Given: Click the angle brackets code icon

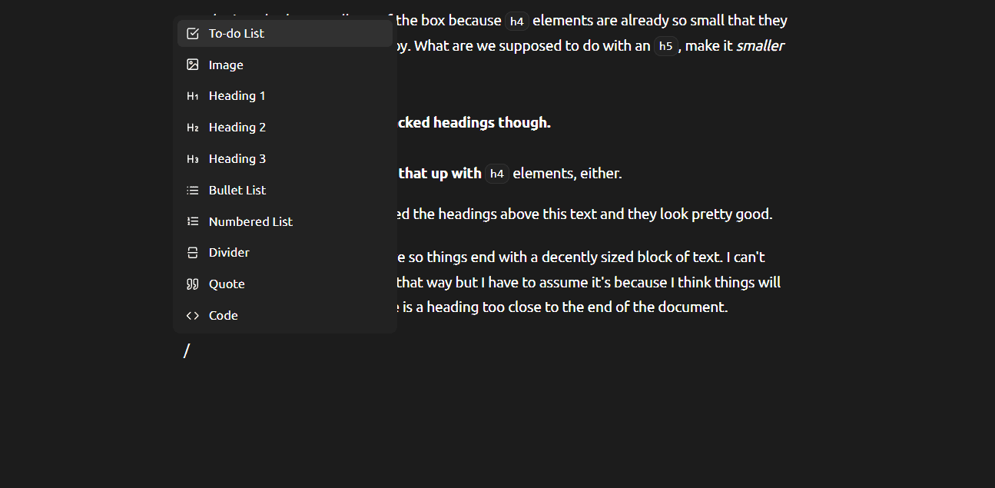Looking at the screenshot, I should [193, 316].
